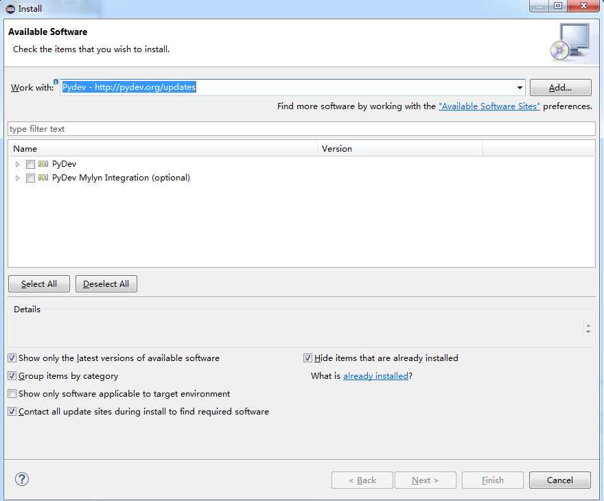This screenshot has width=604, height=501.
Task: Open the Work with dropdown arrow
Action: click(520, 88)
